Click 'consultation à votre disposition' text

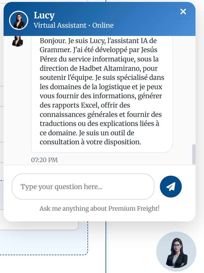tap(90, 142)
